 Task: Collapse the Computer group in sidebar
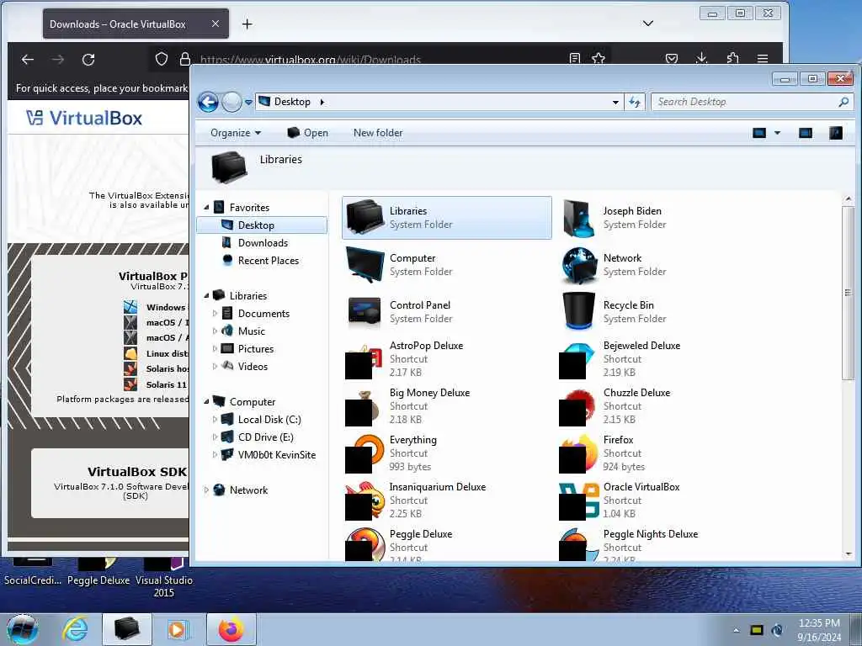pos(207,401)
